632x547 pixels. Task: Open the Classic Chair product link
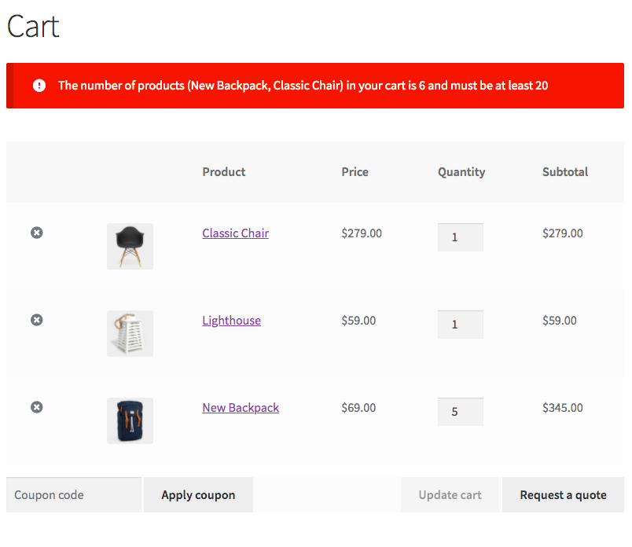click(x=235, y=233)
